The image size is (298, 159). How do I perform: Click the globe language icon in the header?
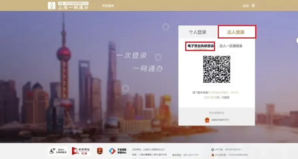(x=253, y=6)
